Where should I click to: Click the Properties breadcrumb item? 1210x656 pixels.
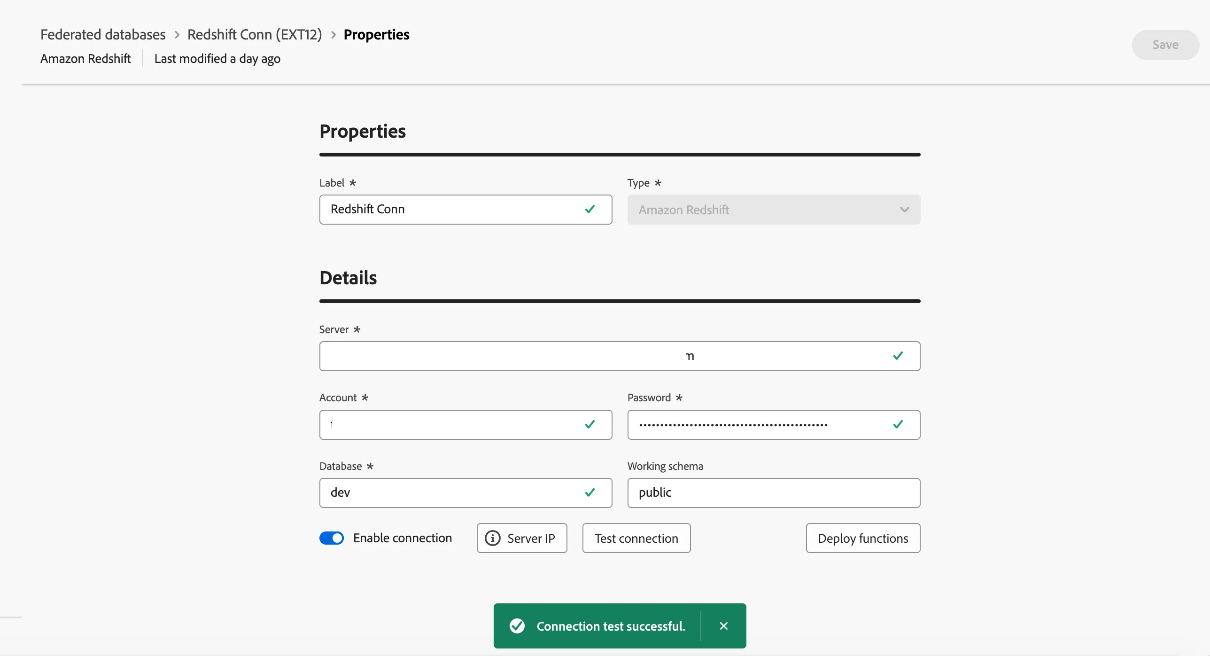pos(376,34)
